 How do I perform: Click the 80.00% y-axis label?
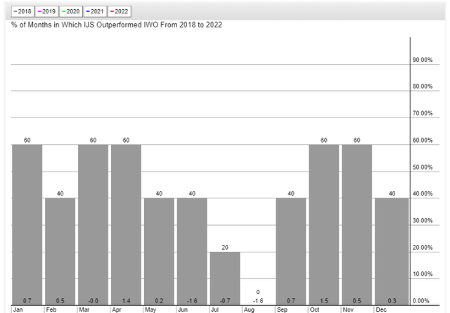(x=423, y=86)
